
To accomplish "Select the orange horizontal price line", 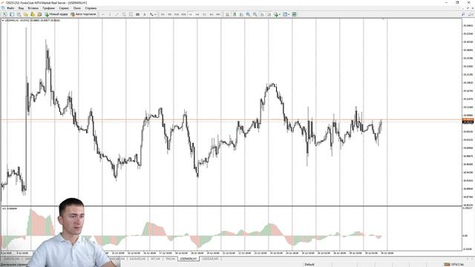I will pos(231,120).
